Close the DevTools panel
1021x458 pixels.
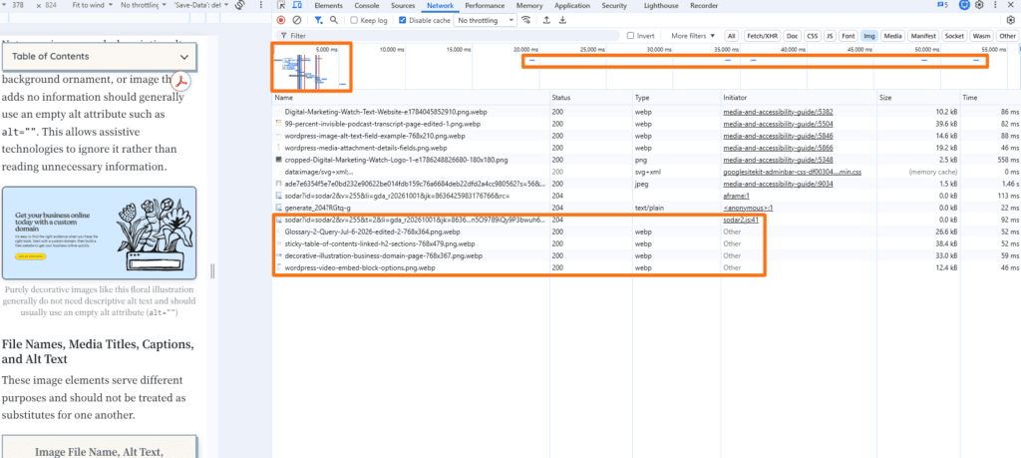pos(1011,5)
